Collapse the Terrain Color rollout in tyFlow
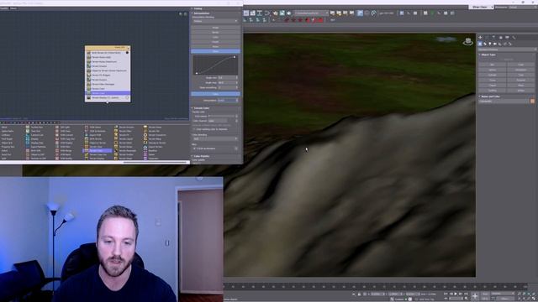538x302 pixels. [202, 108]
